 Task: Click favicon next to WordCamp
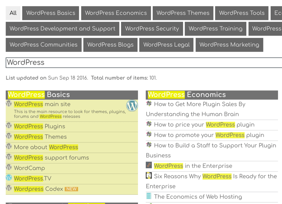coord(9,167)
